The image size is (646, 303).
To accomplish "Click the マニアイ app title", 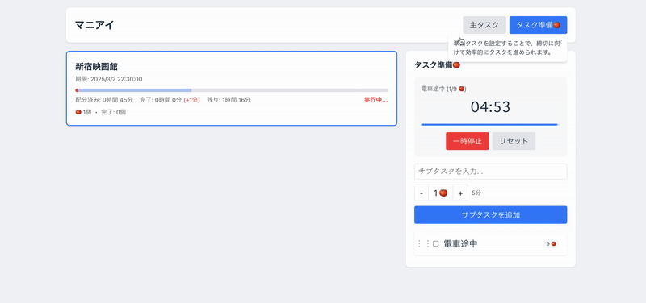I will click(94, 25).
